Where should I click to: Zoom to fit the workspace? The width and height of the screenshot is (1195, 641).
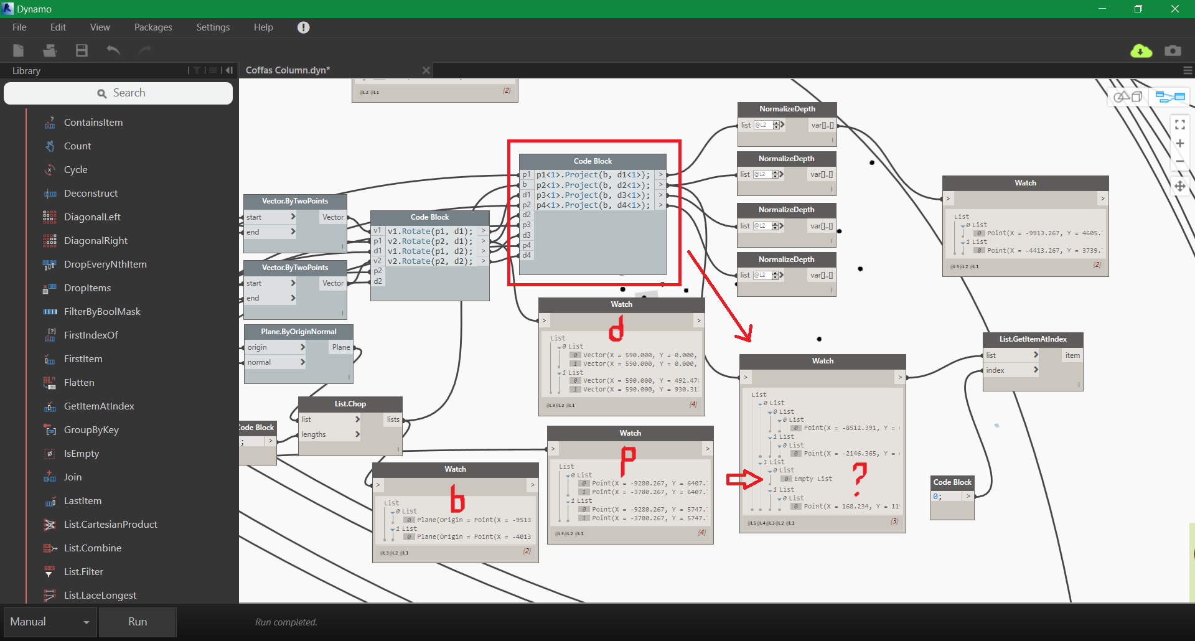point(1179,125)
